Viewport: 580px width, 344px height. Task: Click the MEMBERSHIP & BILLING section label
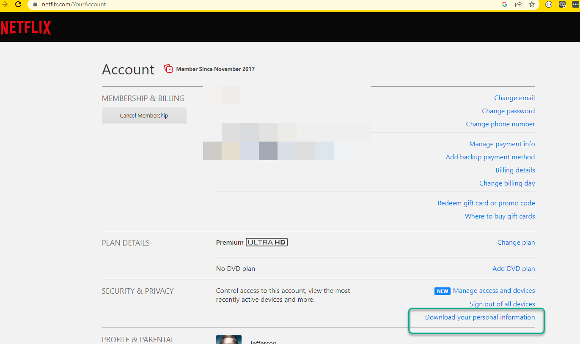[x=143, y=98]
